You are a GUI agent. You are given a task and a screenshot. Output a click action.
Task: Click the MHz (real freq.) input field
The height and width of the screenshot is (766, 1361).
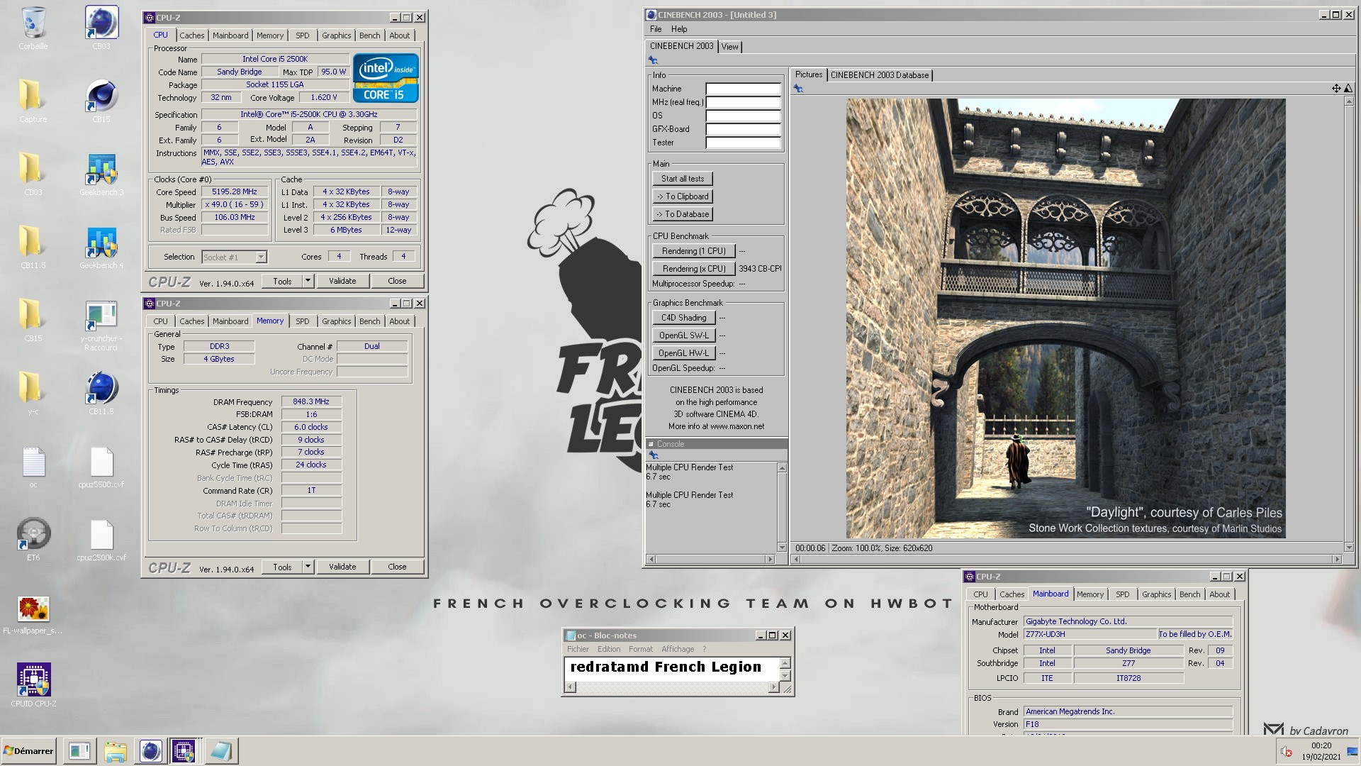(743, 102)
